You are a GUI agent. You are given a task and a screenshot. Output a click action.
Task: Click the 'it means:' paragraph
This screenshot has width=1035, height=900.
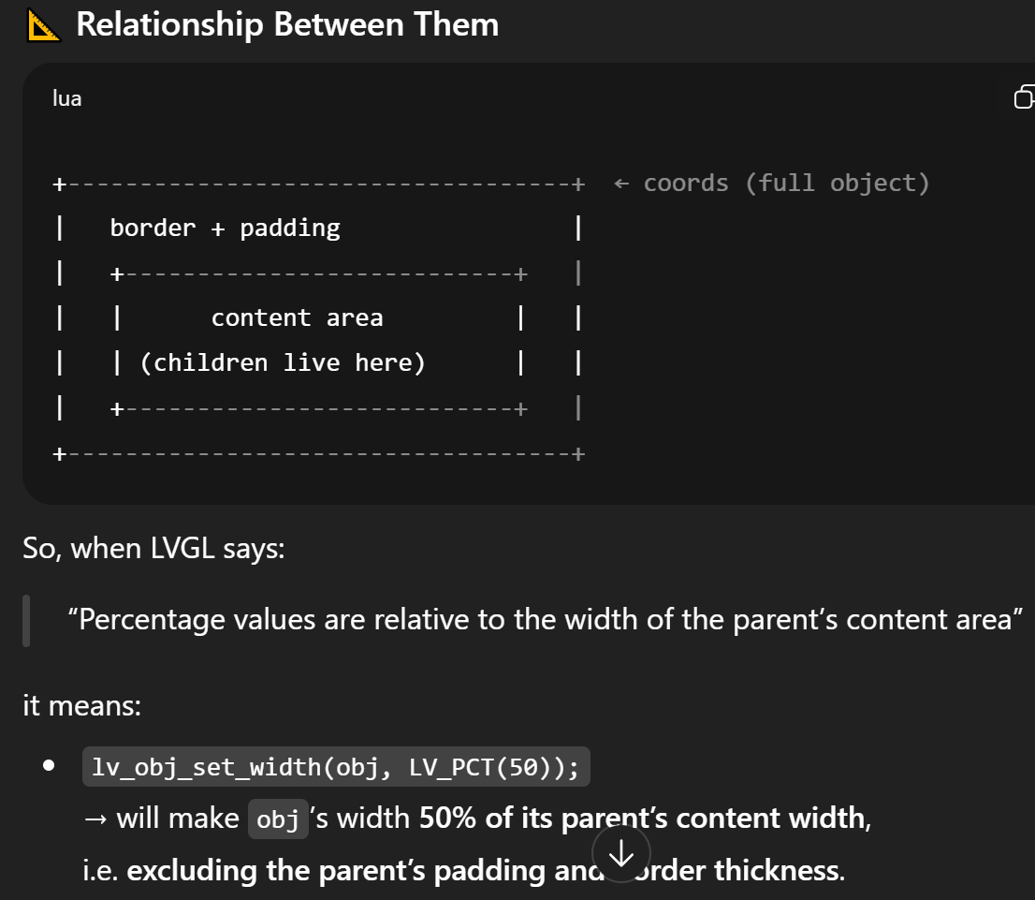click(x=81, y=705)
